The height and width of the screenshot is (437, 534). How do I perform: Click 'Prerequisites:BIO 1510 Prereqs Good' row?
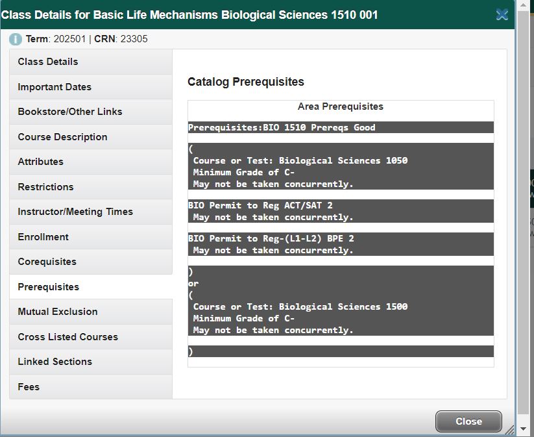pos(341,127)
